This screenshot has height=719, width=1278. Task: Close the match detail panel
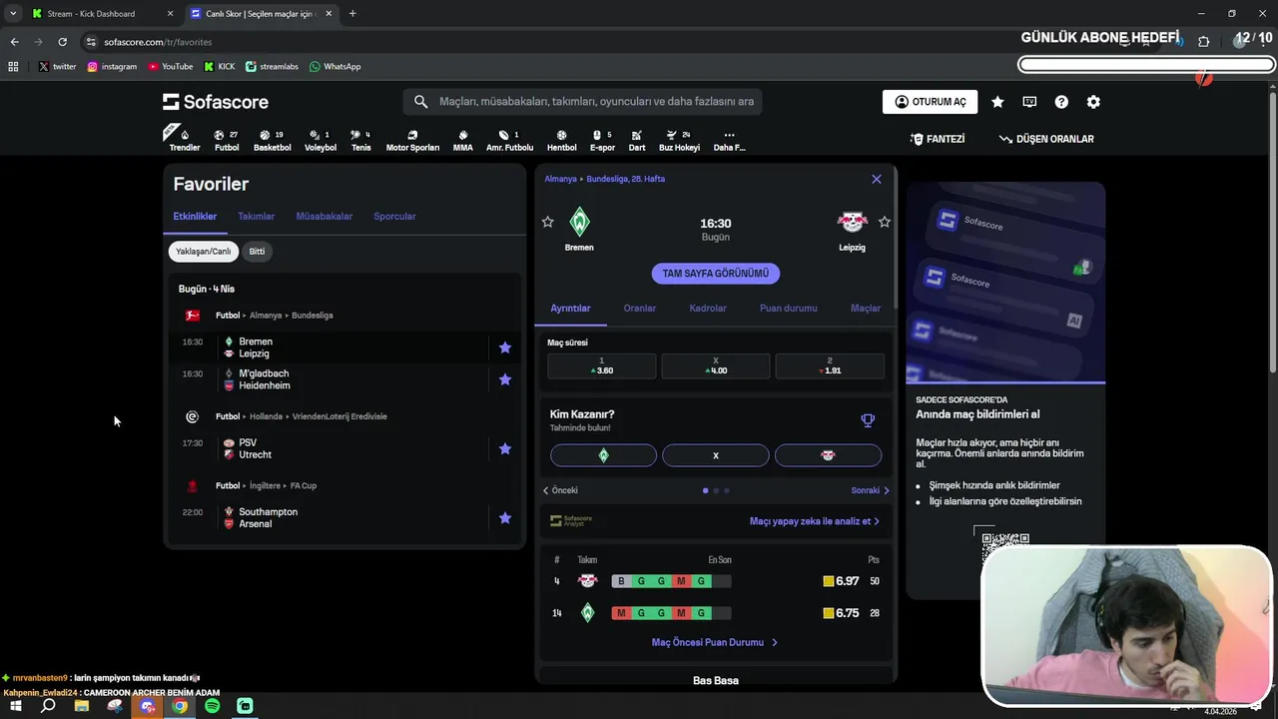tap(877, 179)
